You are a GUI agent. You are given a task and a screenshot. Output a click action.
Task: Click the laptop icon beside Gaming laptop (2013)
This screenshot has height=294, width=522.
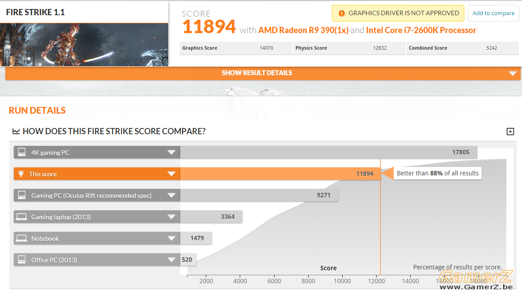point(21,217)
